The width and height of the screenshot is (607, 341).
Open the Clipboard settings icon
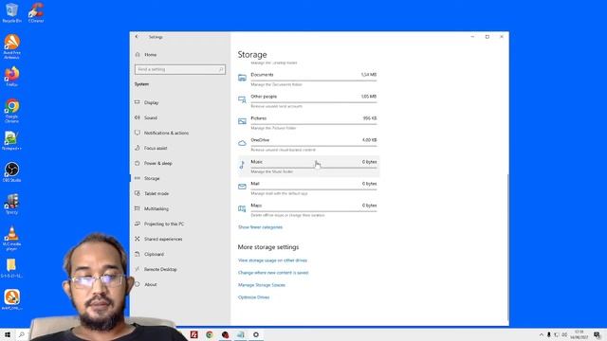point(137,254)
